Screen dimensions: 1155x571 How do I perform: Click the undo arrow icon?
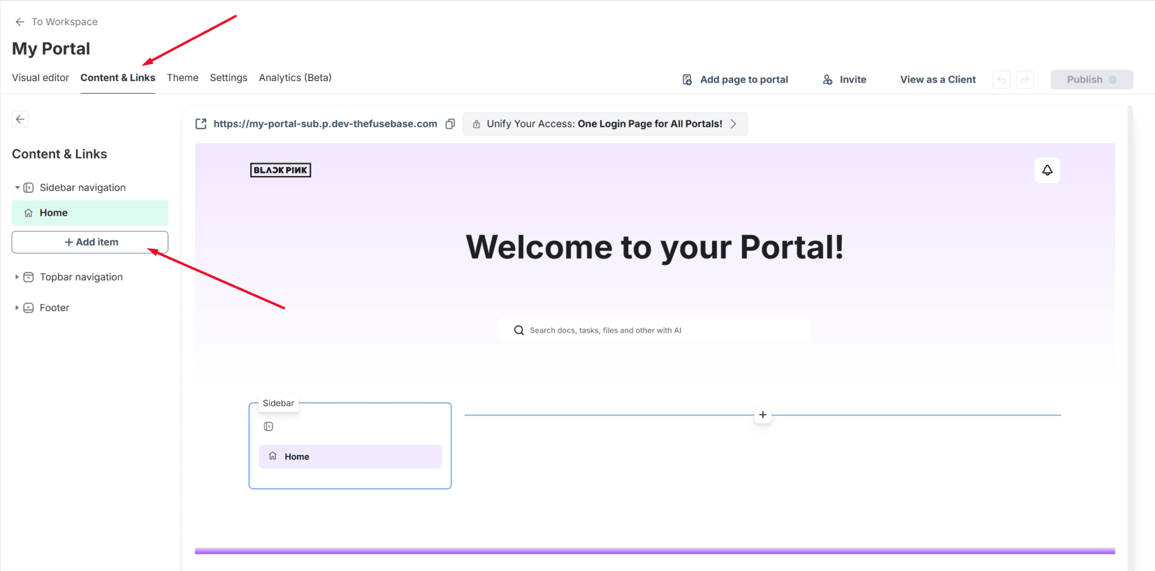[1002, 79]
